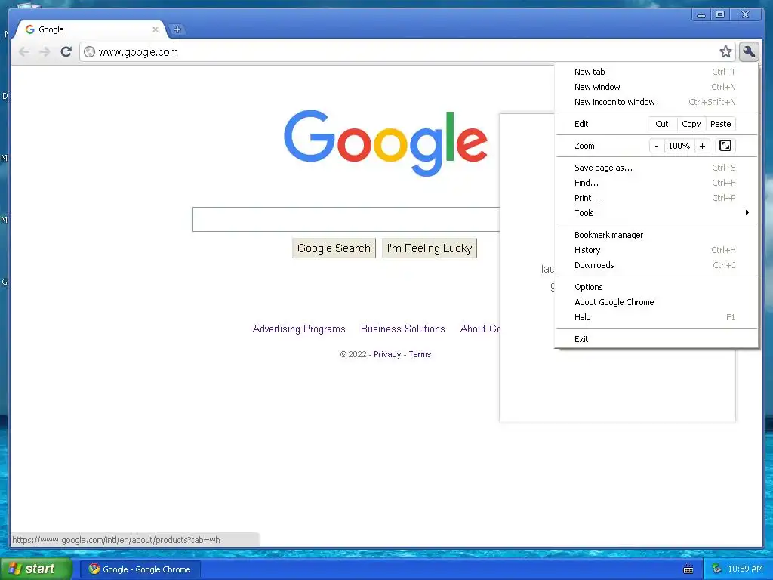The image size is (773, 580).
Task: Expand the Tools submenu arrow
Action: (747, 212)
